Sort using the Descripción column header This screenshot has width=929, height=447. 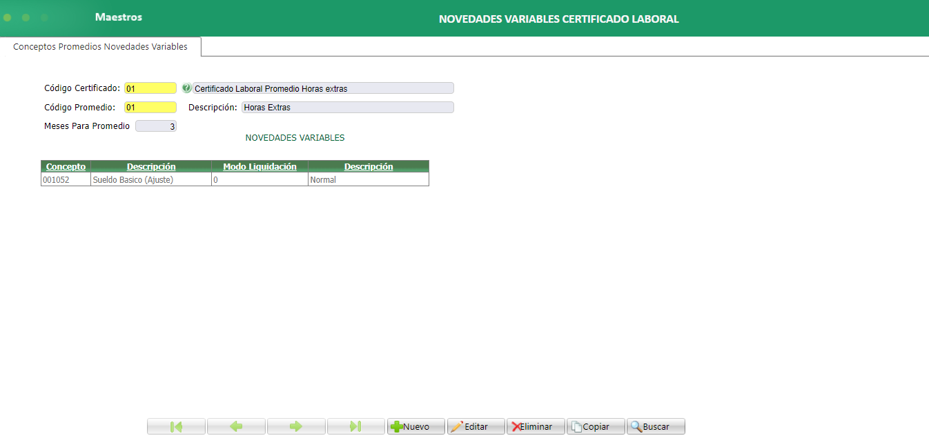pyautogui.click(x=151, y=166)
